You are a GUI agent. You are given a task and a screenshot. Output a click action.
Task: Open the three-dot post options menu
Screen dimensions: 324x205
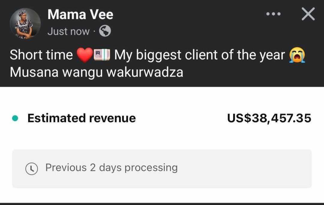tap(273, 14)
